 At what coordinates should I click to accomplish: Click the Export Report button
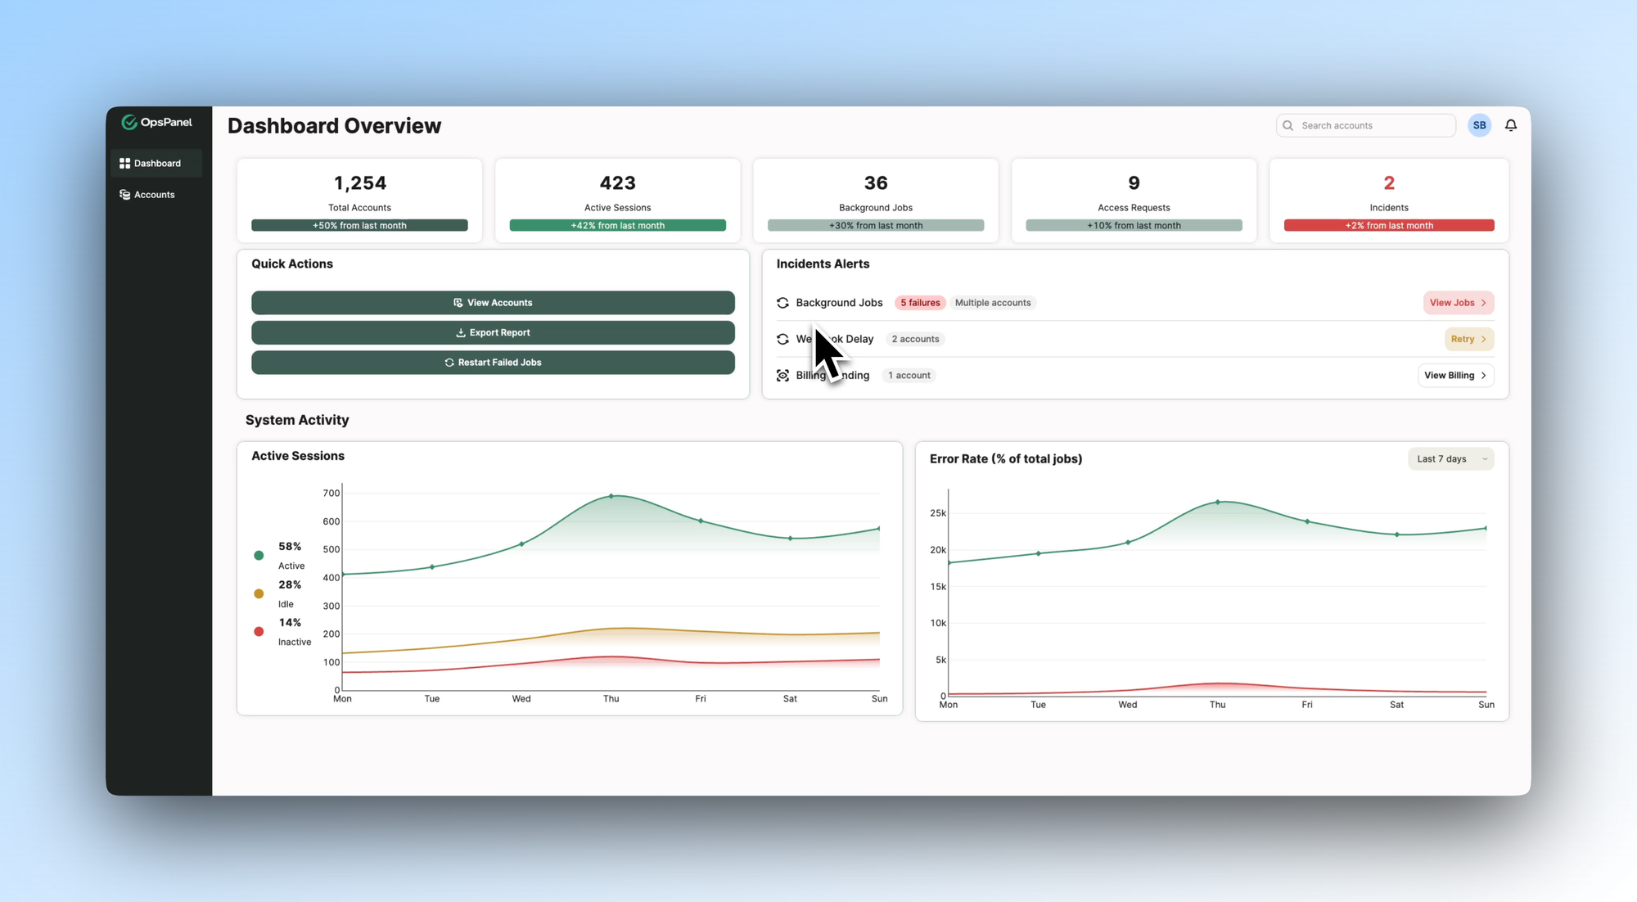coord(493,332)
